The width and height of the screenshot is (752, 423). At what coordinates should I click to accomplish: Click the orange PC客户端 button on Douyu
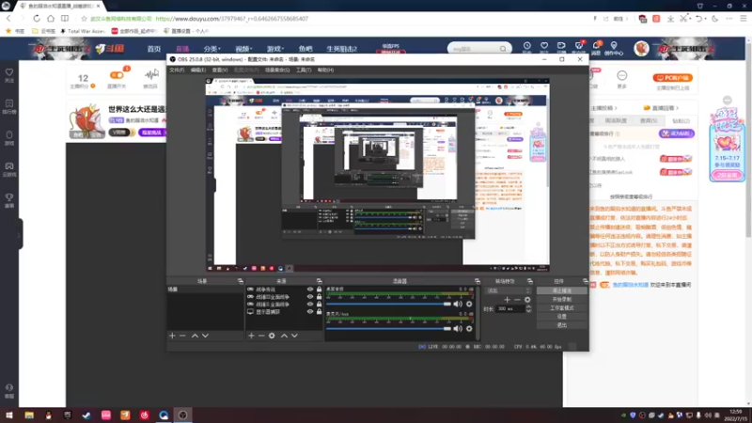pyautogui.click(x=672, y=78)
